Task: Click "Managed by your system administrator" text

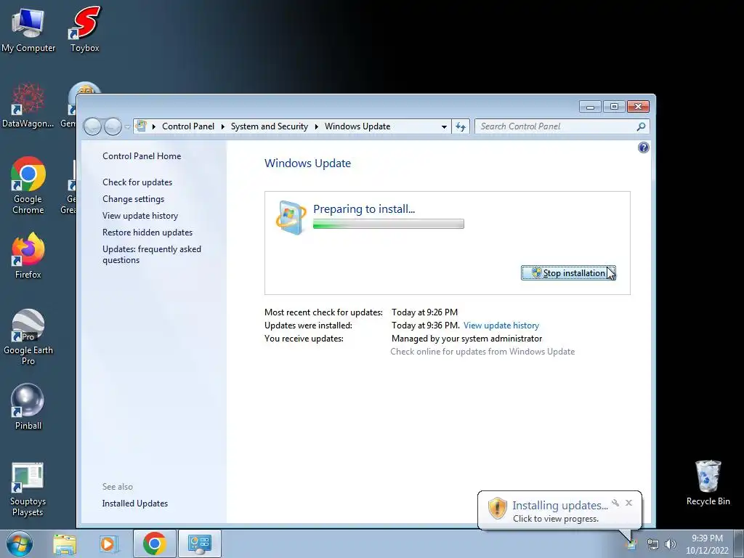Action: [x=467, y=339]
